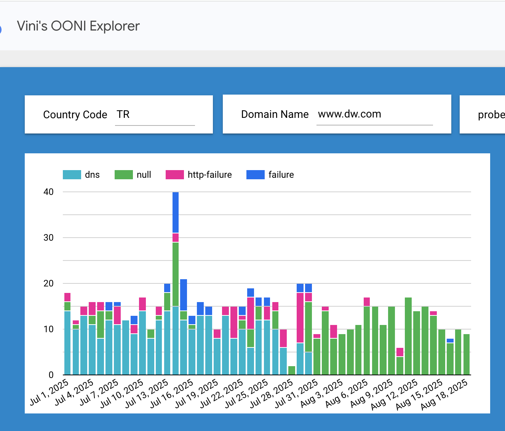Image resolution: width=505 pixels, height=431 pixels.
Task: Click the "Country Code" filter label
Action: 75,115
